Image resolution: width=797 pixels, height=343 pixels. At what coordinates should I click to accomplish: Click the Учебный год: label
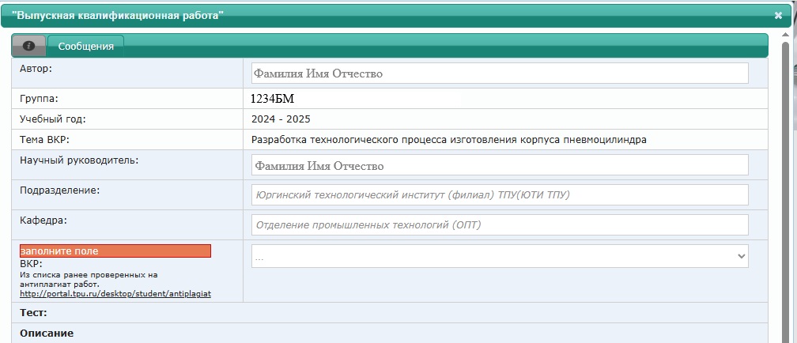pos(53,119)
